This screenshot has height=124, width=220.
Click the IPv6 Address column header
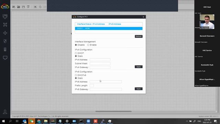click(115, 24)
